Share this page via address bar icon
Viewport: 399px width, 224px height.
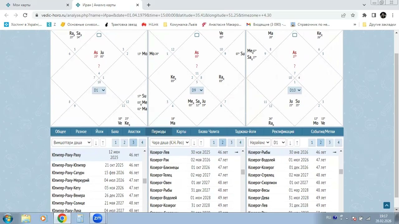pos(344,15)
